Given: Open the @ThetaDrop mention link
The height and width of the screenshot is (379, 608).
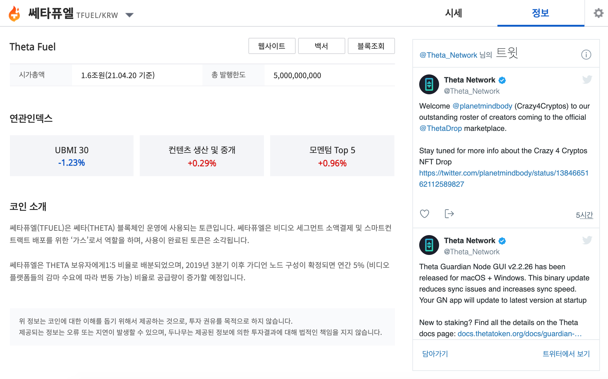Looking at the screenshot, I should click(x=441, y=128).
